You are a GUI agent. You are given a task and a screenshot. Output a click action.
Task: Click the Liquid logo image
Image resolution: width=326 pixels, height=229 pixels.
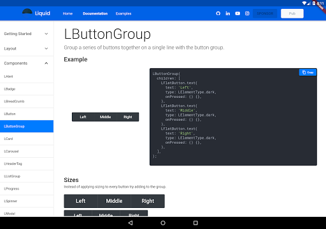(x=27, y=13)
